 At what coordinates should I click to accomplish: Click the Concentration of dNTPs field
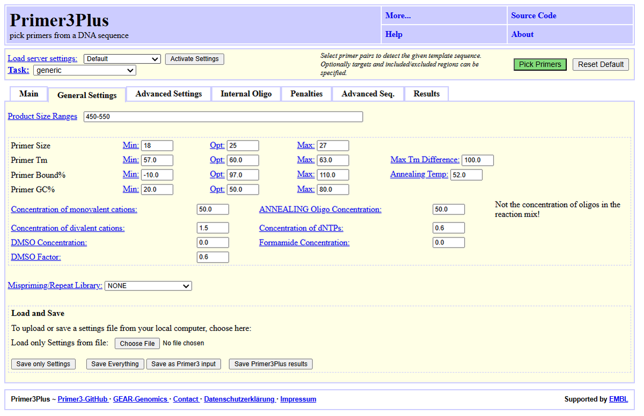(x=449, y=228)
